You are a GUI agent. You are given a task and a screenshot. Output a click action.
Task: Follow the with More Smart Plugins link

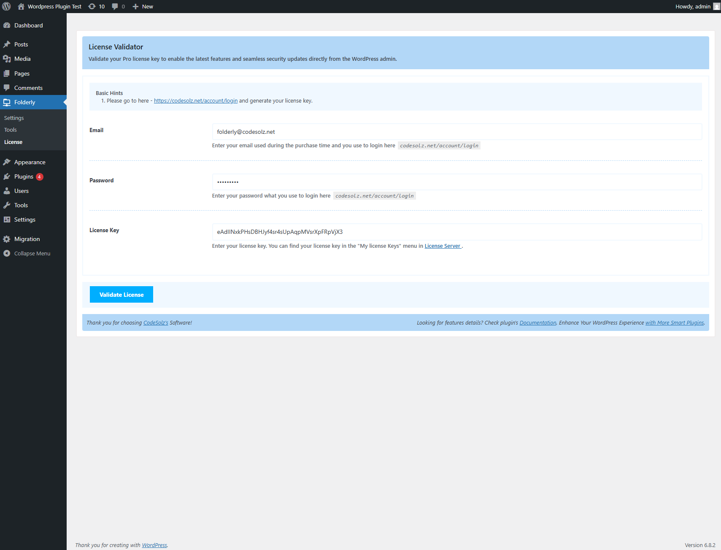coord(675,322)
